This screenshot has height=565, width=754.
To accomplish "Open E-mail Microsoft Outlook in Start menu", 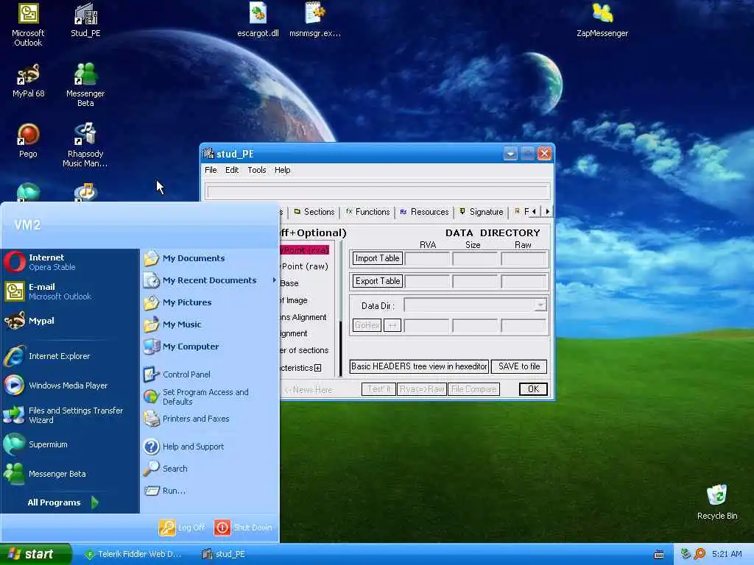I will tap(70, 291).
